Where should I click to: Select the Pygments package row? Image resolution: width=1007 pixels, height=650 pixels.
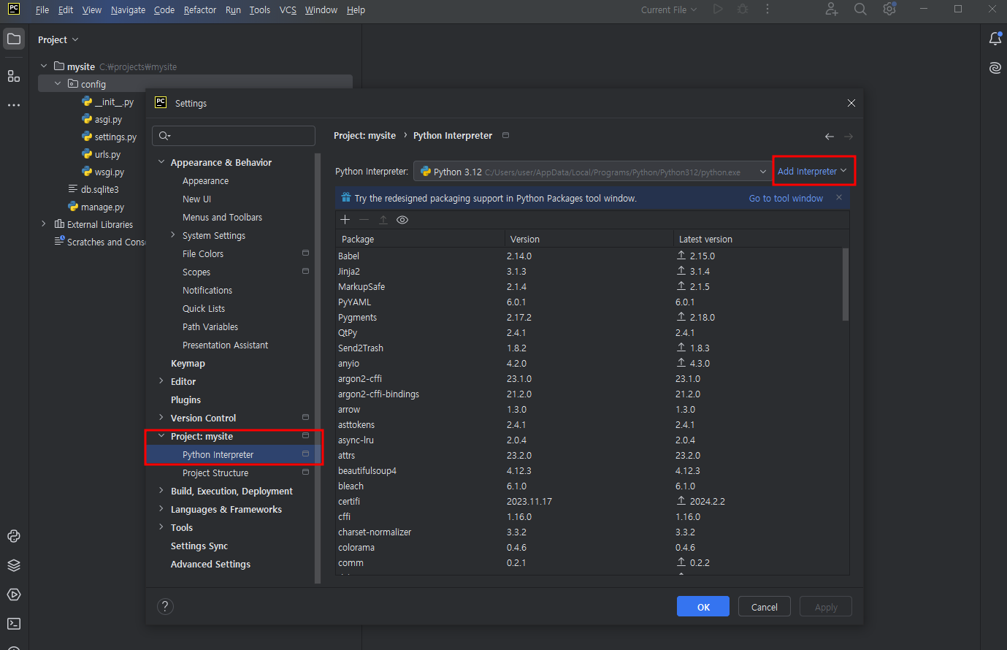click(x=589, y=317)
